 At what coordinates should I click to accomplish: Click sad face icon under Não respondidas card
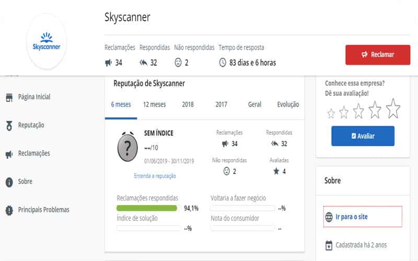(x=227, y=171)
